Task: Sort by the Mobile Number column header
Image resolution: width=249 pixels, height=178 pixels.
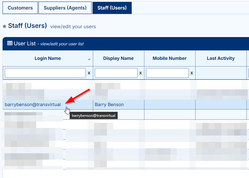Action: [x=169, y=58]
